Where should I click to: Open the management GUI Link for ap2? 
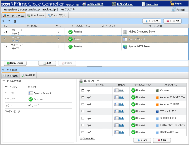pos(121,97)
